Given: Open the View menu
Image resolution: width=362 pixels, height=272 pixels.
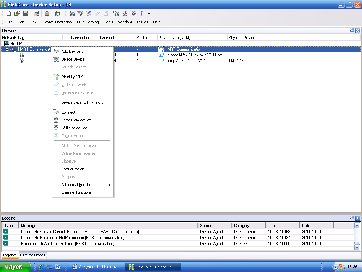Looking at the screenshot, I should click(x=33, y=22).
